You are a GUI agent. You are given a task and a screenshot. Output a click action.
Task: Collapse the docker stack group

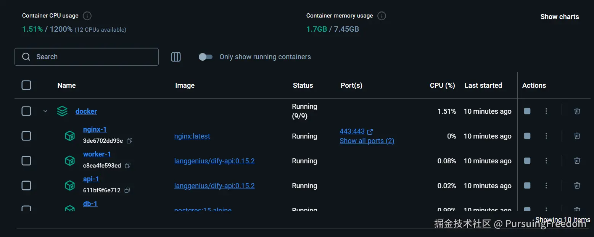[45, 111]
